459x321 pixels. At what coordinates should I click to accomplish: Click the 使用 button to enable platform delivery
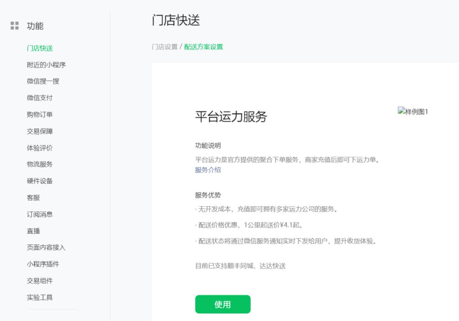click(223, 304)
